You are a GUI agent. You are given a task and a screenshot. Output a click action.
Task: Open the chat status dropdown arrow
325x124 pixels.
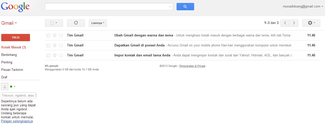(x=14, y=87)
